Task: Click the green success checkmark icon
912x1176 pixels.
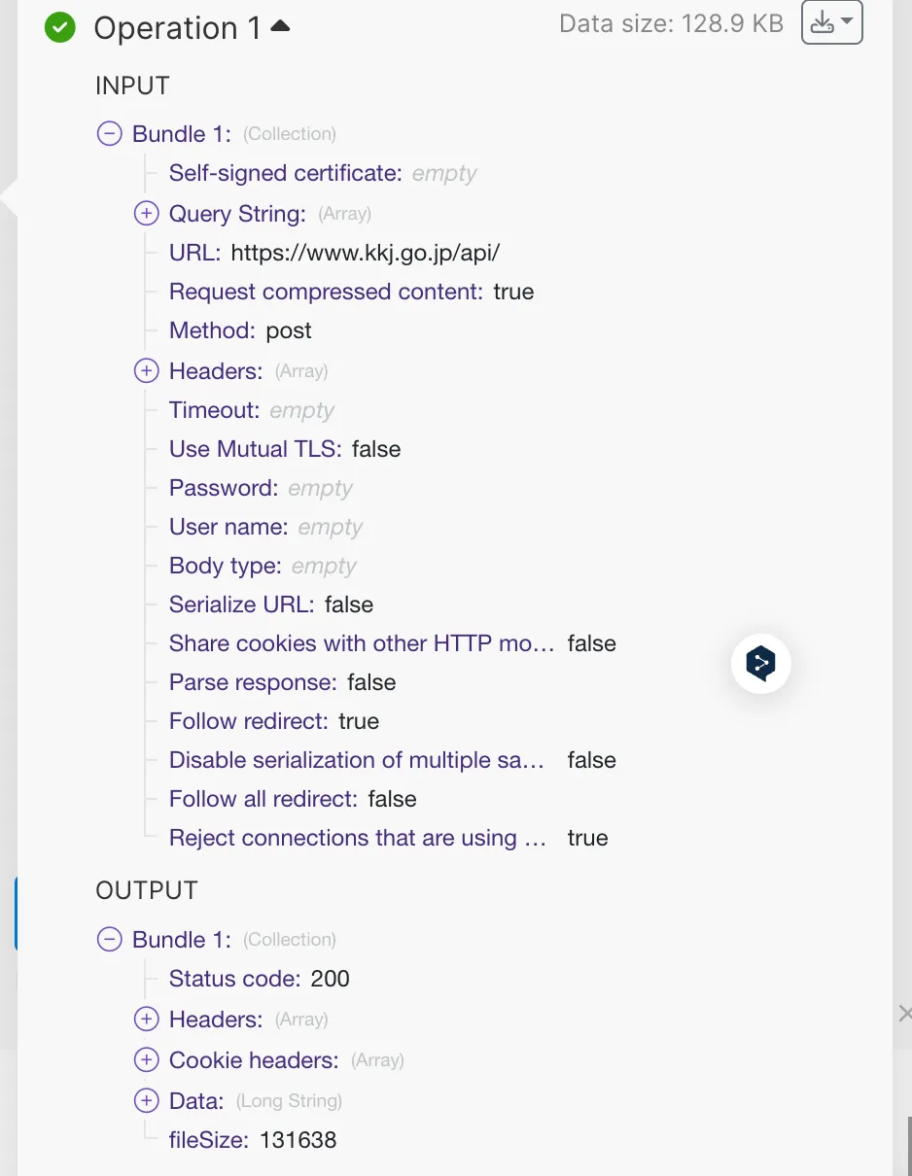Action: pos(60,27)
